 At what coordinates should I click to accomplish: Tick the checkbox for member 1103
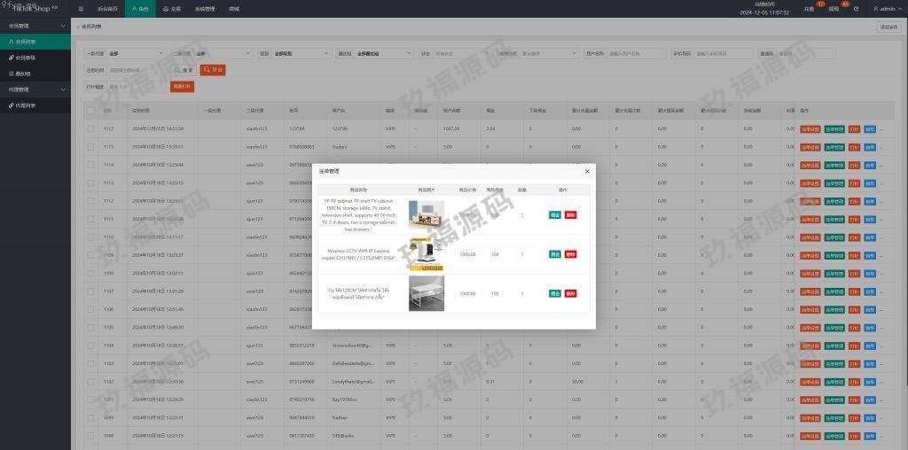click(90, 363)
